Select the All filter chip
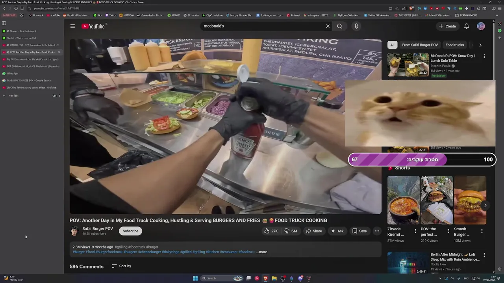The height and width of the screenshot is (283, 504). click(392, 45)
